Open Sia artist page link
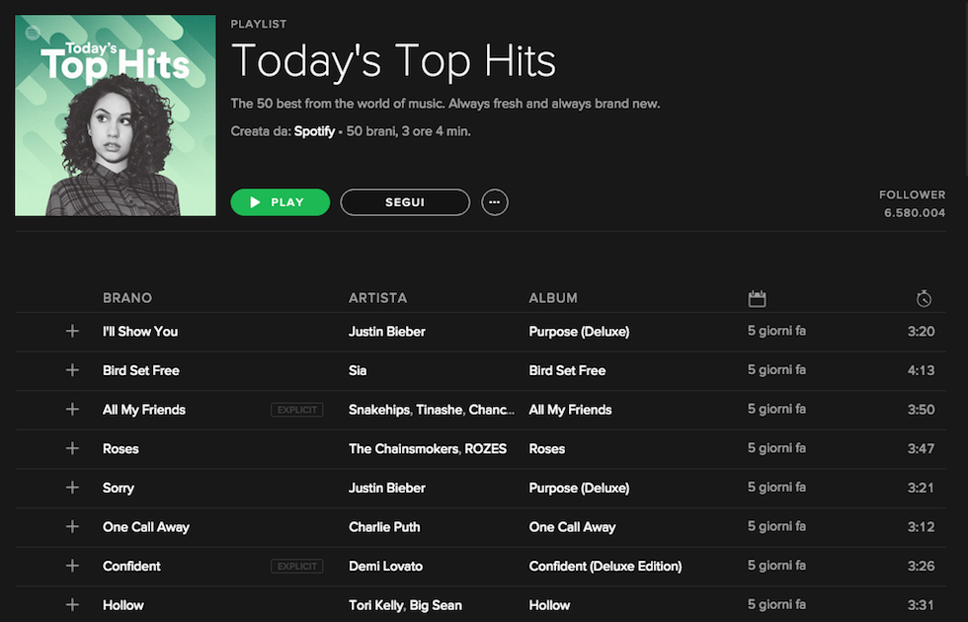The image size is (968, 622). click(358, 370)
